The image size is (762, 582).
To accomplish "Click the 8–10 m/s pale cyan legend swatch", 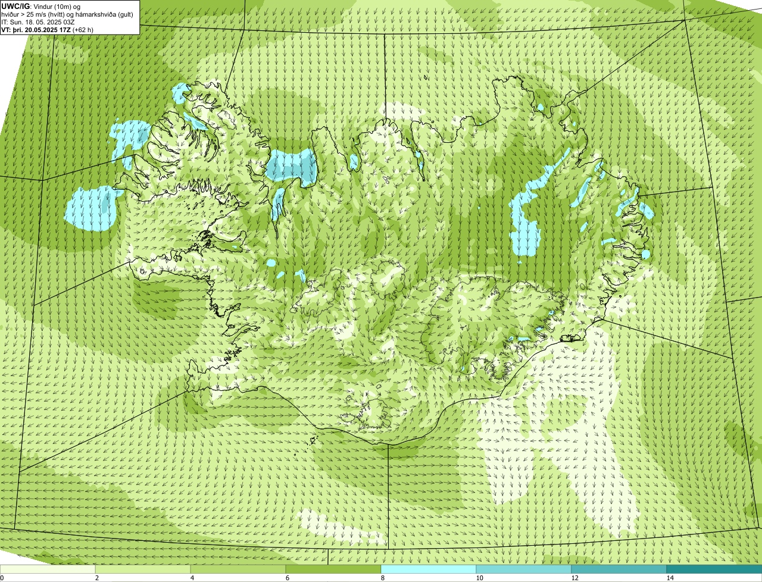I will click(429, 569).
